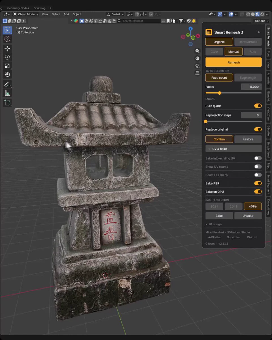Collapse Smart Remesh 3 panel arrow
The image size is (272, 340).
(259, 32)
